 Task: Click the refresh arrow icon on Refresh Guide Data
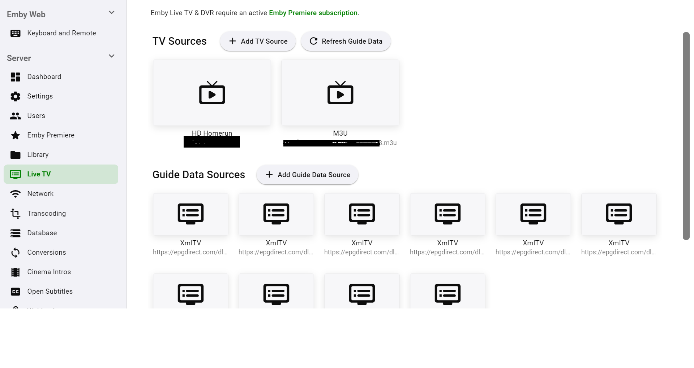313,41
